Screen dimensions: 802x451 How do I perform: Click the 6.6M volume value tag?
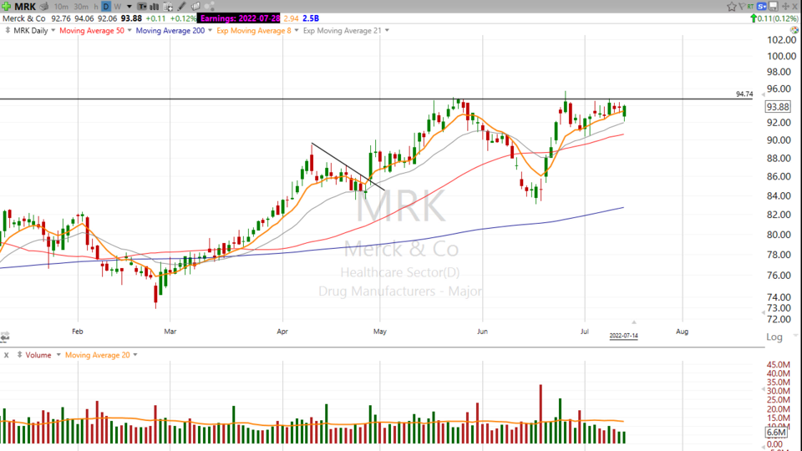click(x=776, y=433)
